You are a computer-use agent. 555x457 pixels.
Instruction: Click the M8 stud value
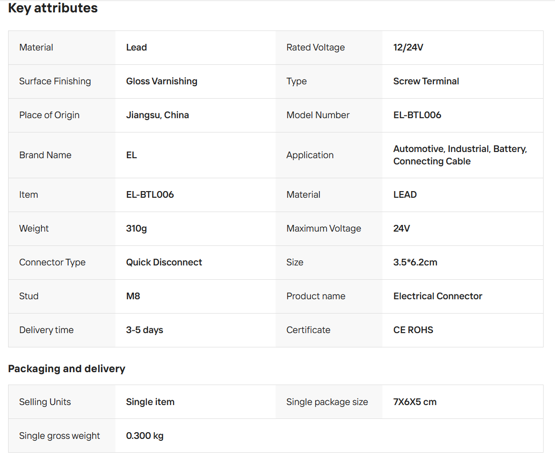tap(133, 296)
